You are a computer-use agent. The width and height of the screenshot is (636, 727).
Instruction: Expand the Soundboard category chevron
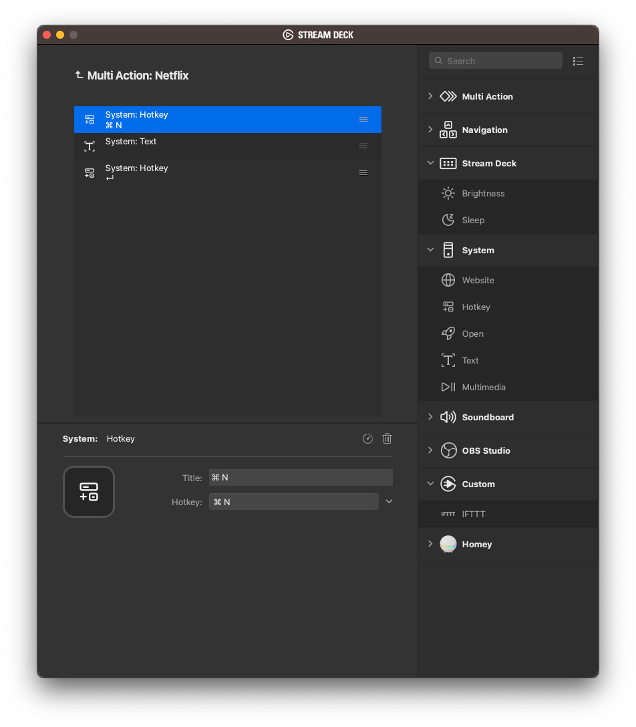pyautogui.click(x=430, y=417)
